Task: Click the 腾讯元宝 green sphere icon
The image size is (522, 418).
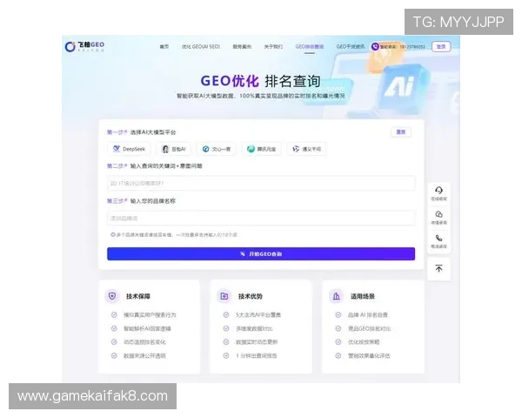Action: (251, 149)
